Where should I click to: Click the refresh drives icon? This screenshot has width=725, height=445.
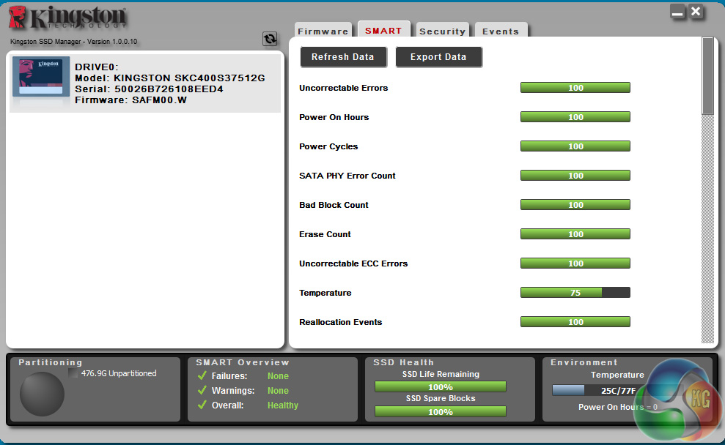coord(270,39)
